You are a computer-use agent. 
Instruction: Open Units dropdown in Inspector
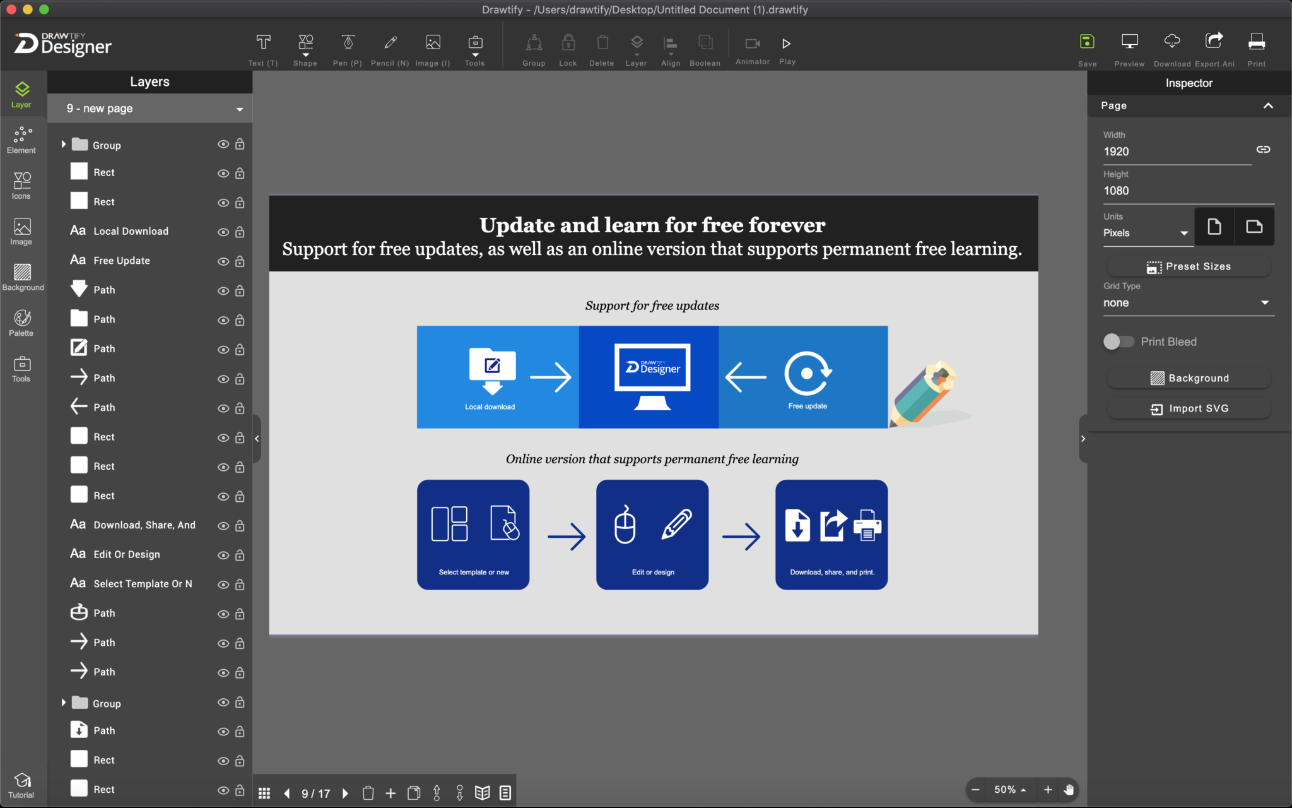1144,232
